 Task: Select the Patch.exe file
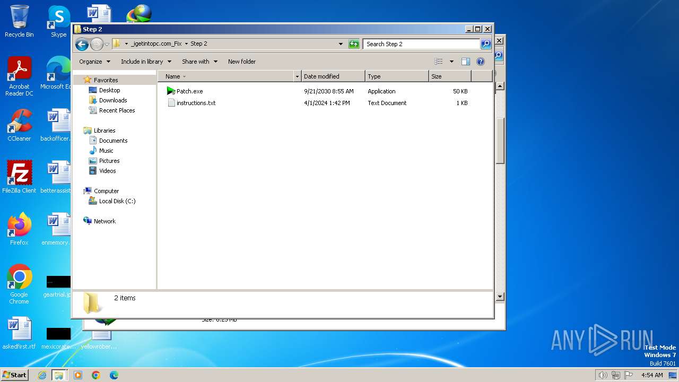[189, 91]
